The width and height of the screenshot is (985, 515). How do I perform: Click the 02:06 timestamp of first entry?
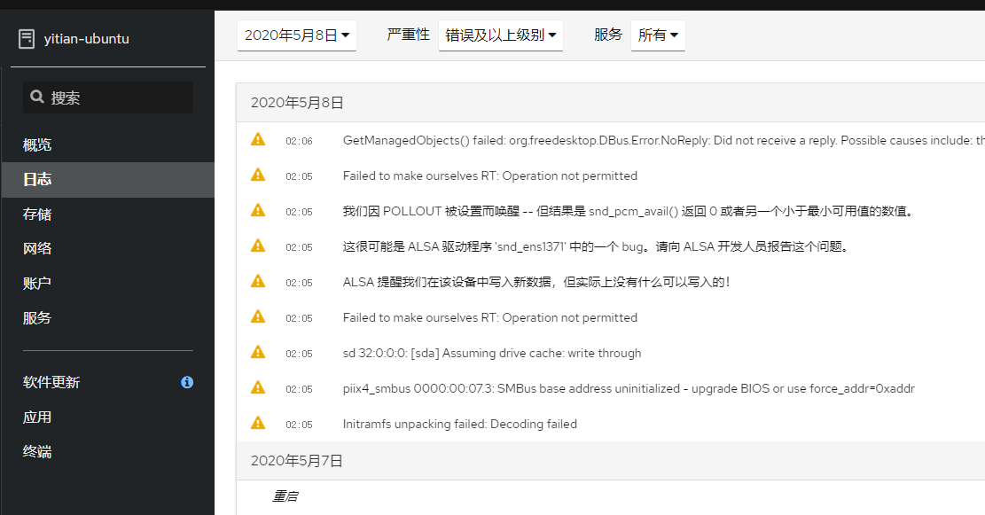299,141
